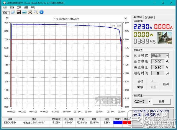Click the 启动 start button
The image size is (177, 130).
tap(140, 81)
